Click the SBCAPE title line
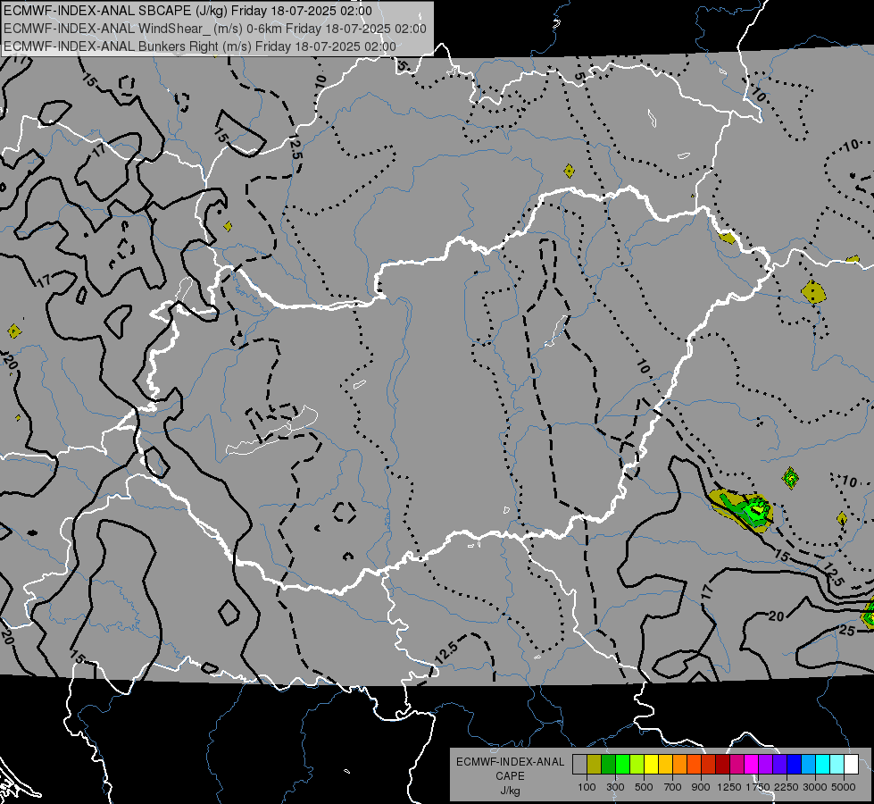Screen dimensions: 874x804 [x=187, y=11]
